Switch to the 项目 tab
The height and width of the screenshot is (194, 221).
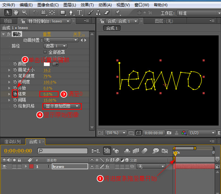(x=8, y=21)
